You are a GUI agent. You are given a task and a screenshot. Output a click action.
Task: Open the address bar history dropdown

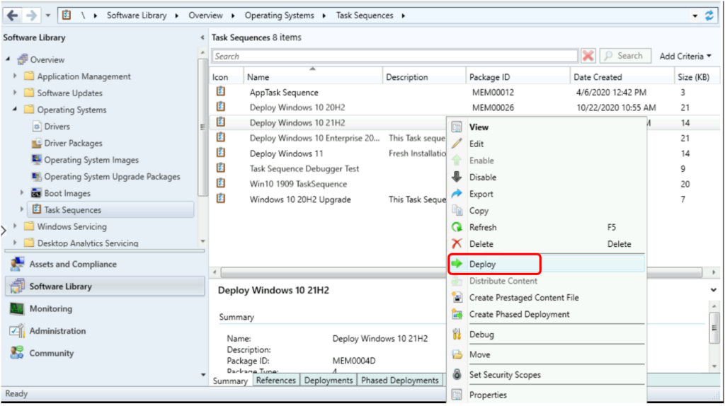pyautogui.click(x=695, y=16)
